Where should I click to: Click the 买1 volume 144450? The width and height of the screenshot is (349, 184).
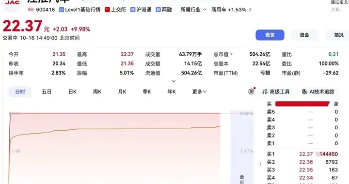[x=329, y=154]
